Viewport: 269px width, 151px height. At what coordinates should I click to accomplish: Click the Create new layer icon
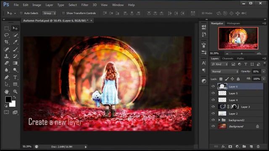click(x=251, y=146)
